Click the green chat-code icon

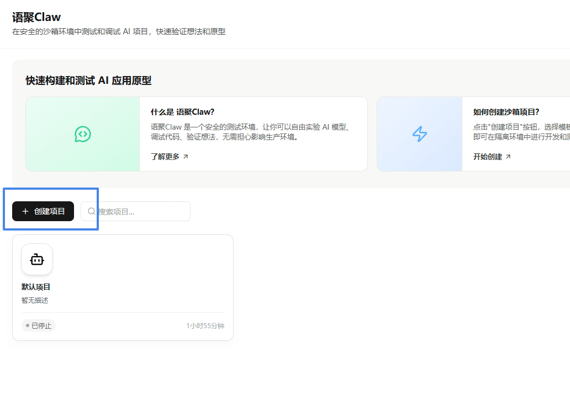pyautogui.click(x=83, y=134)
